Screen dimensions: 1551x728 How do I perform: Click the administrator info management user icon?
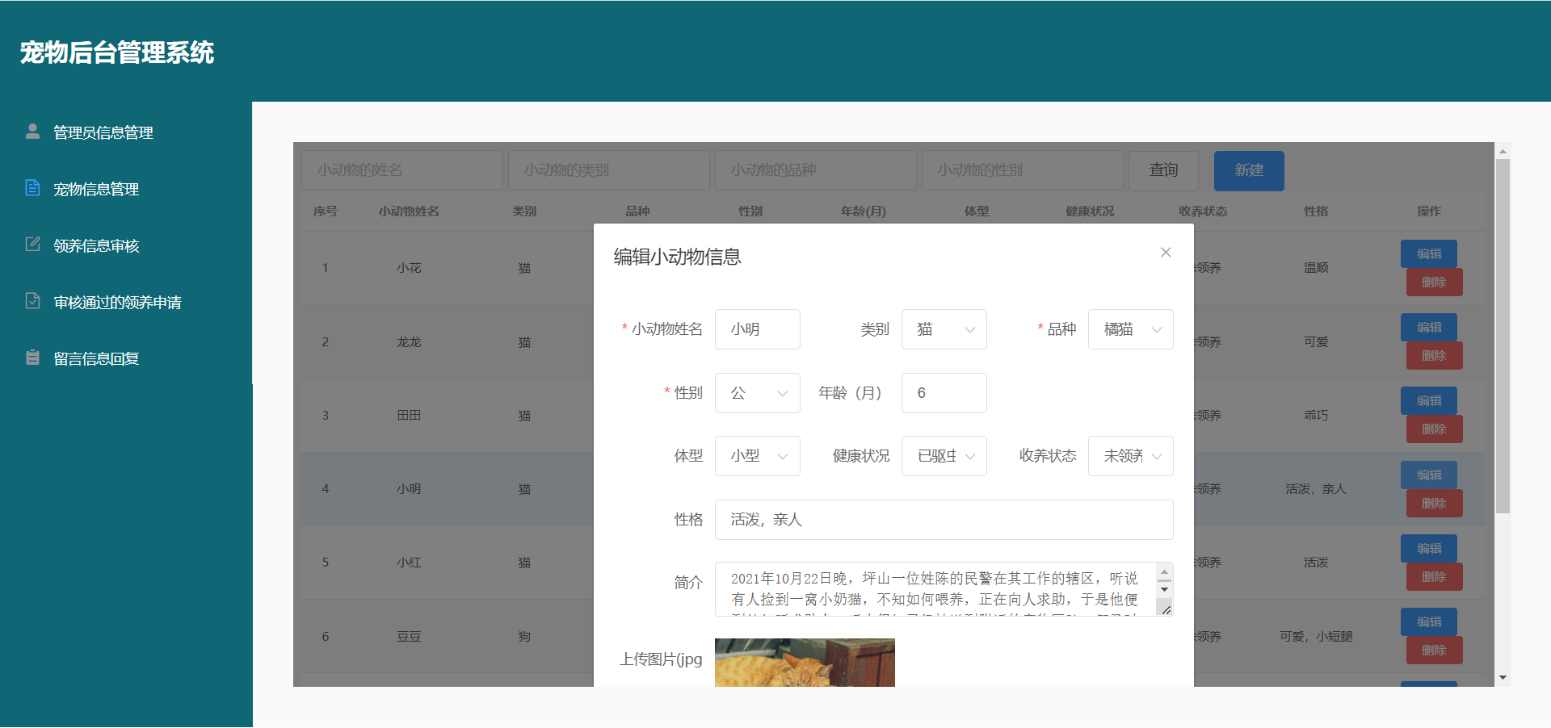pyautogui.click(x=32, y=132)
